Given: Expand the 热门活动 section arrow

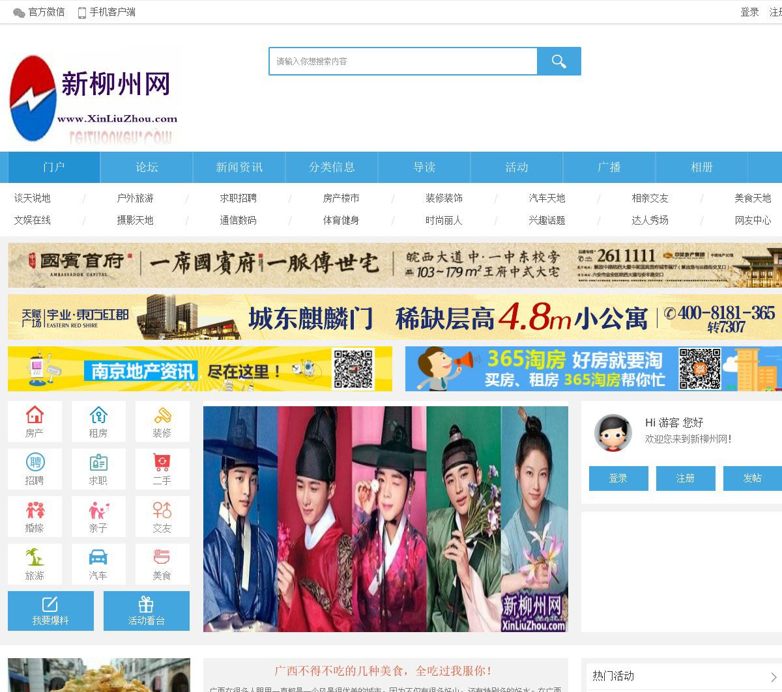Looking at the screenshot, I should click(x=774, y=676).
